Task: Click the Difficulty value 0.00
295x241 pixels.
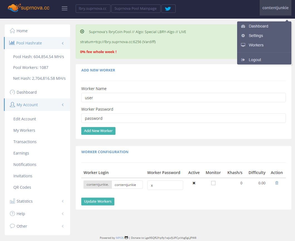Action: 262,183
